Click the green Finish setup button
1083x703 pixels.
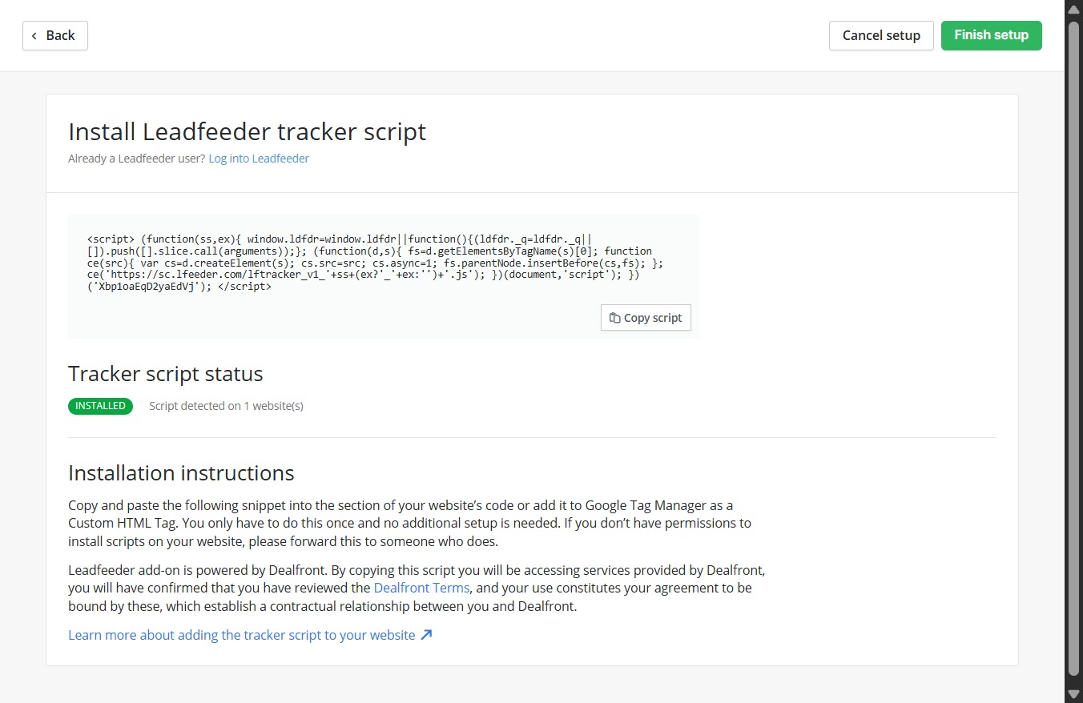pos(991,35)
